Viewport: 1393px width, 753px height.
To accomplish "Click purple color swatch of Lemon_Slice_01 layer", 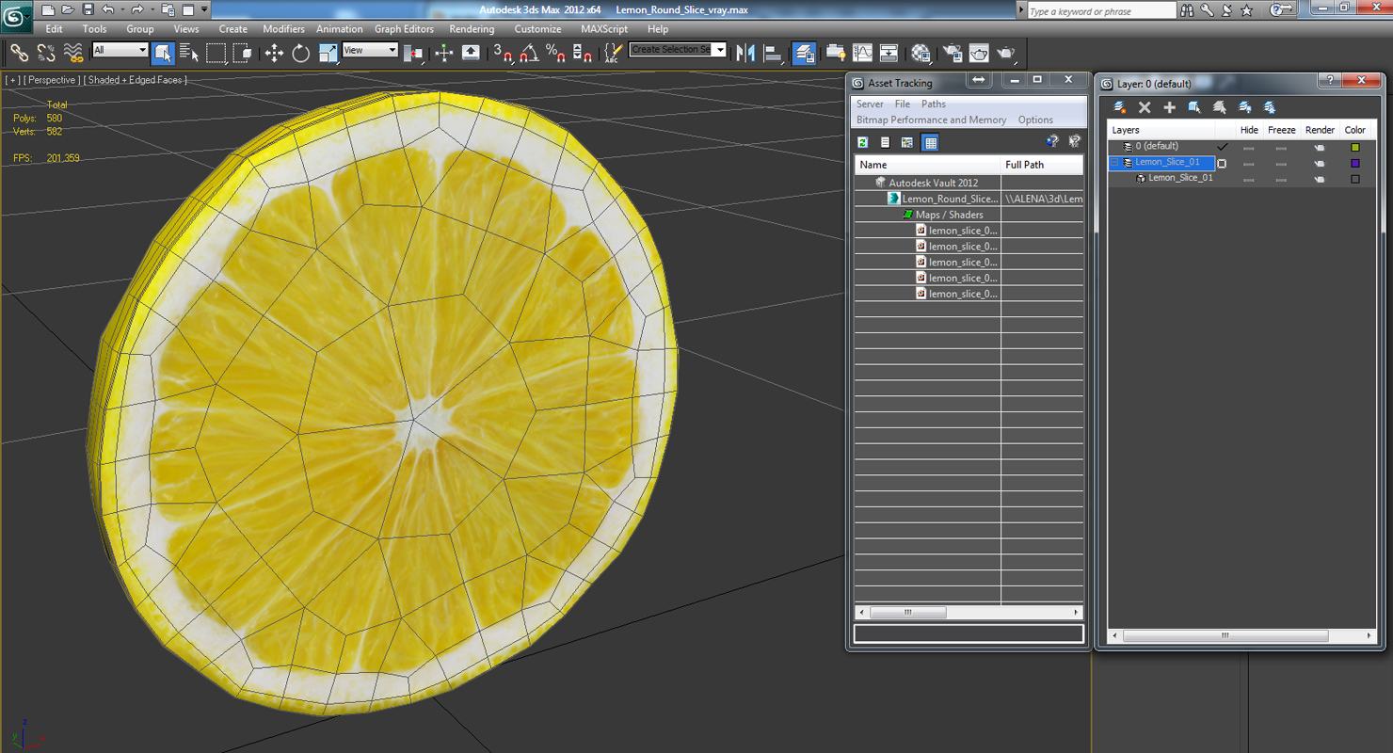I will click(1355, 164).
